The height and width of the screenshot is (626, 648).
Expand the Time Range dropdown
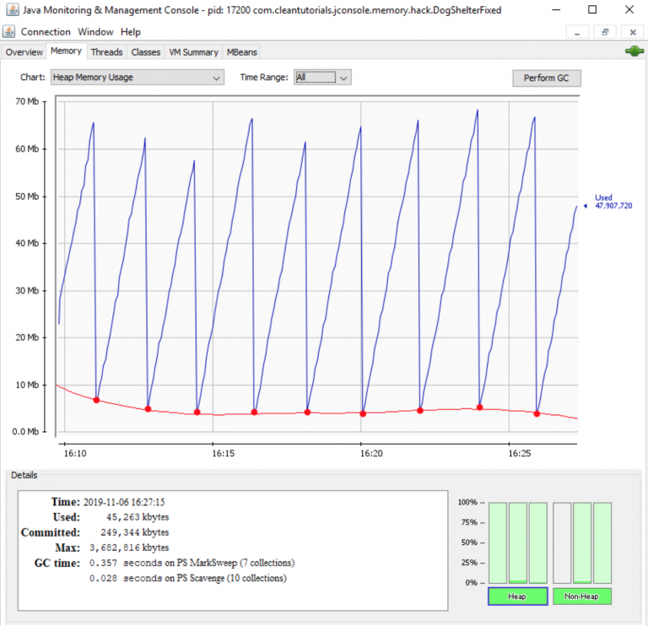[321, 78]
